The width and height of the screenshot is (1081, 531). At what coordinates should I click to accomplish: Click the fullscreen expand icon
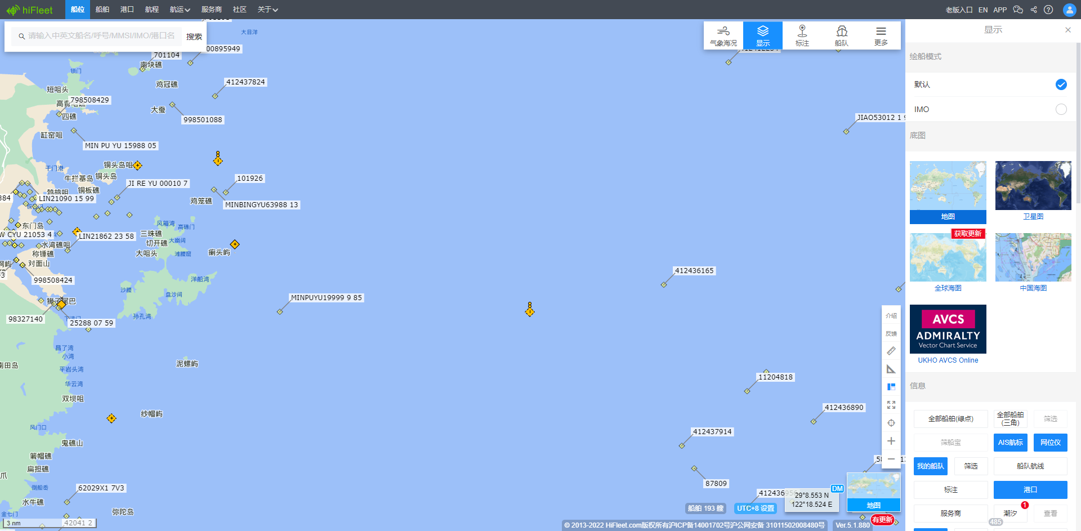click(x=891, y=405)
